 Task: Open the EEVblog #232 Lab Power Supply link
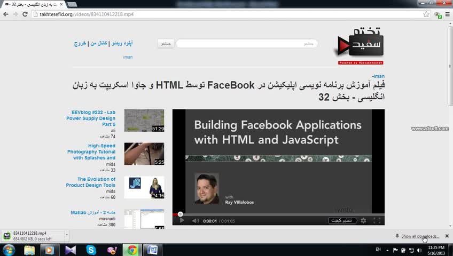91,118
